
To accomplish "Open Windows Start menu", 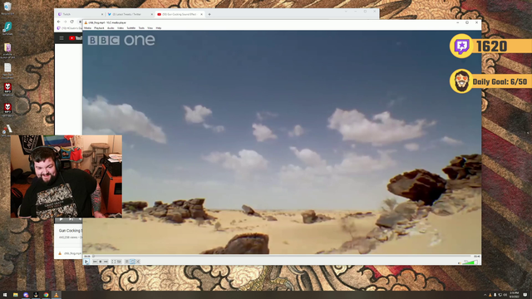I will coord(5,295).
